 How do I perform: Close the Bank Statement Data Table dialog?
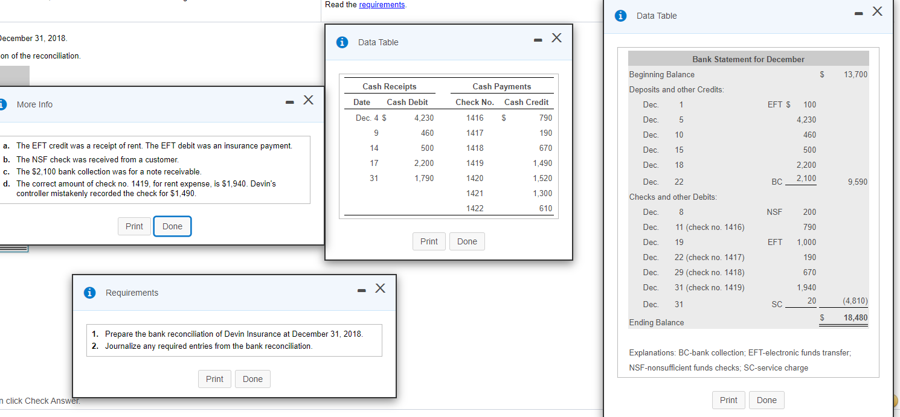[877, 11]
